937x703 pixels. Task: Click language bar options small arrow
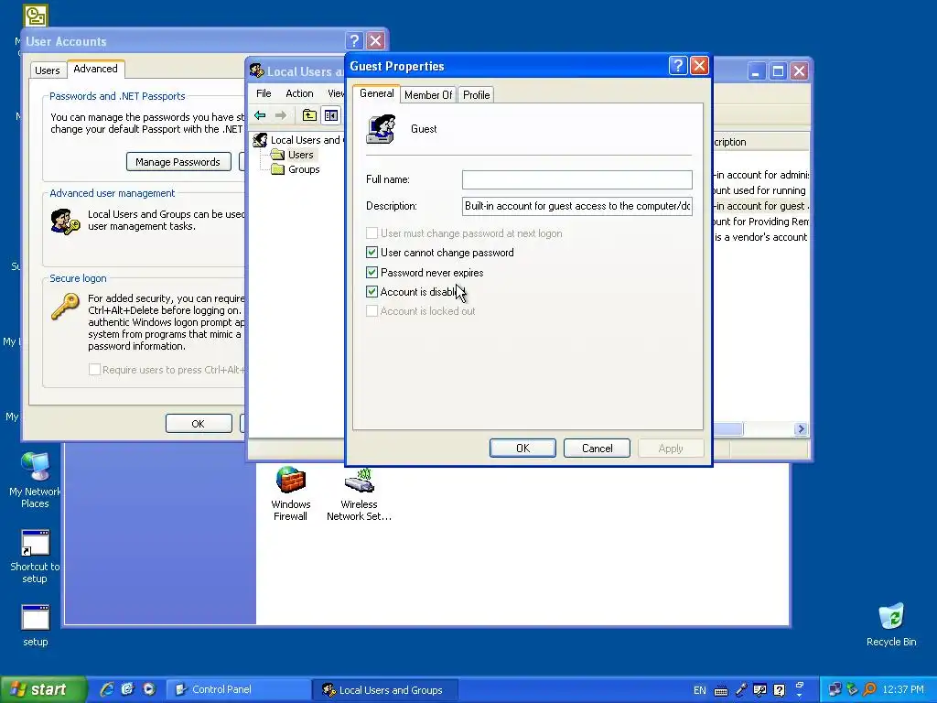point(800,696)
